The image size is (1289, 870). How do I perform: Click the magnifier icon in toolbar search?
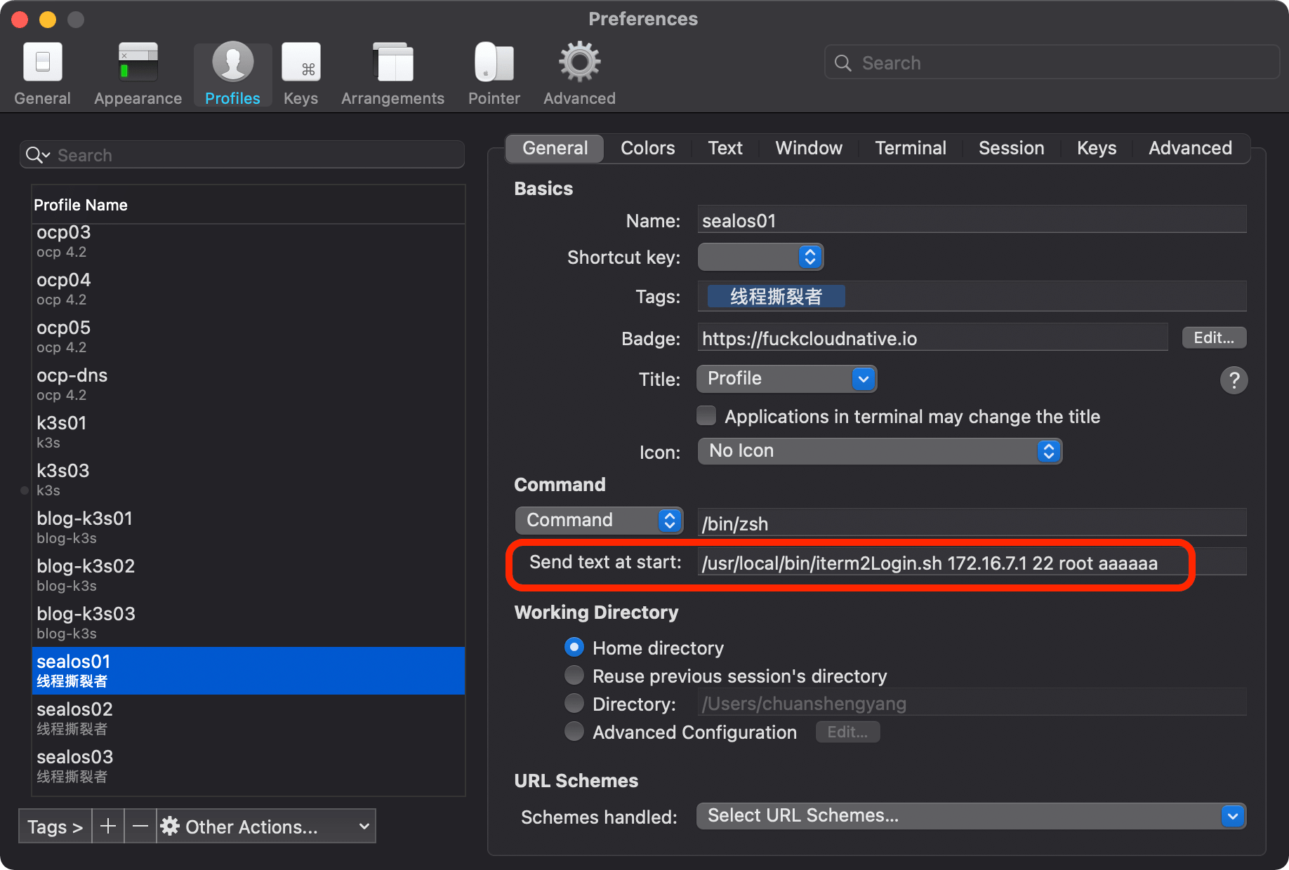842,63
